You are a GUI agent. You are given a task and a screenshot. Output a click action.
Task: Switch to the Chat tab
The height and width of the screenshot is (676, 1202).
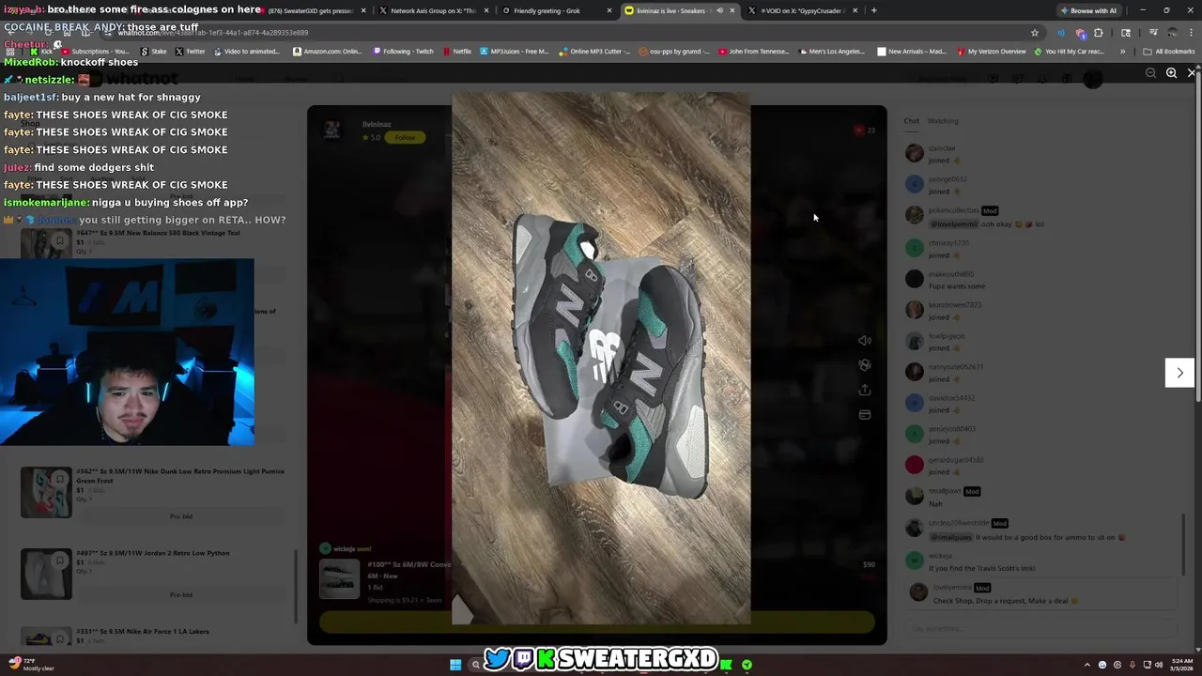coord(912,121)
